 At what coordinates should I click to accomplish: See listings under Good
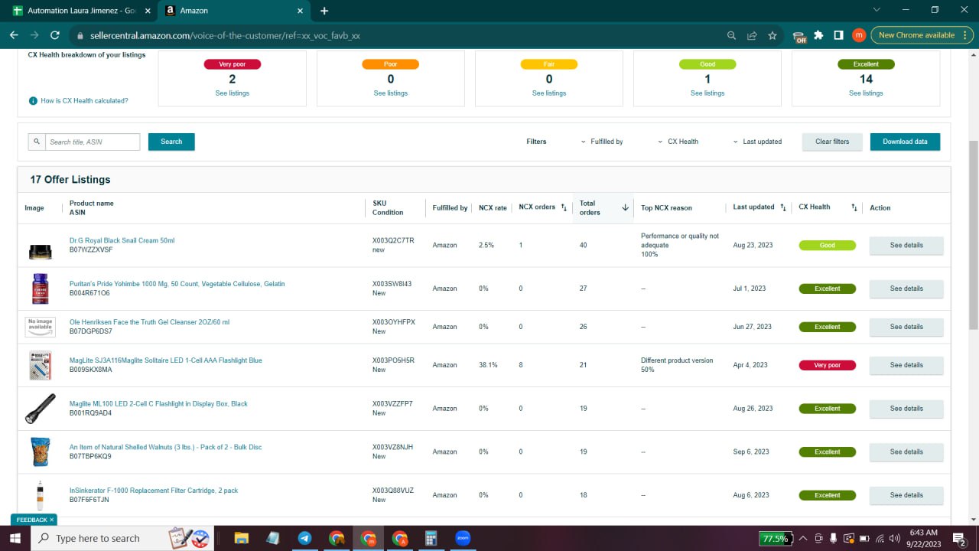click(707, 93)
